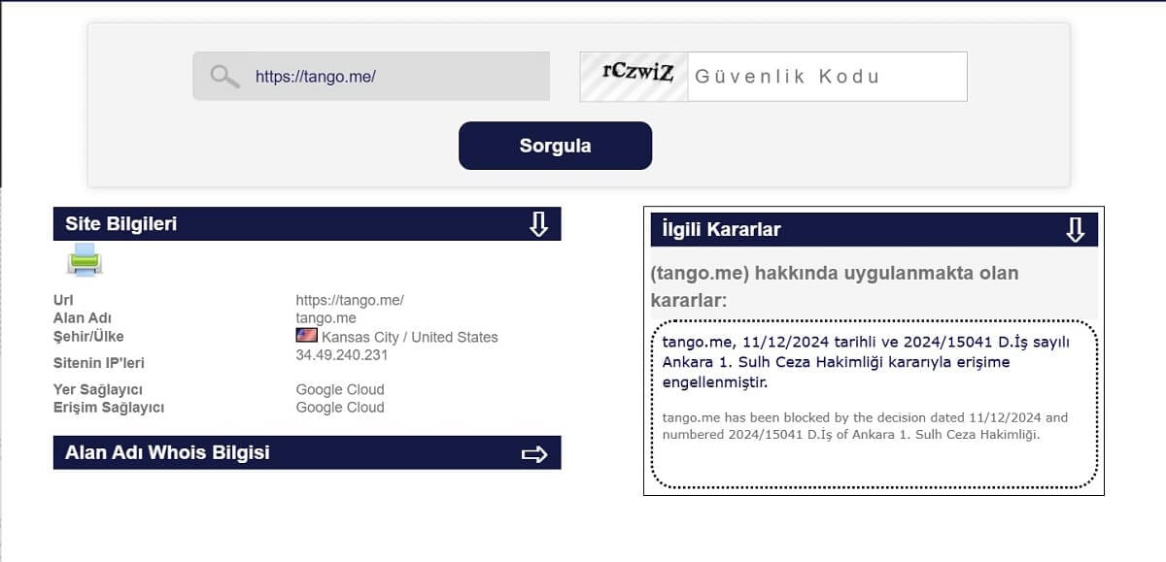Click the https://tango.me/ search field
The width and height of the screenshot is (1166, 562).
click(389, 77)
